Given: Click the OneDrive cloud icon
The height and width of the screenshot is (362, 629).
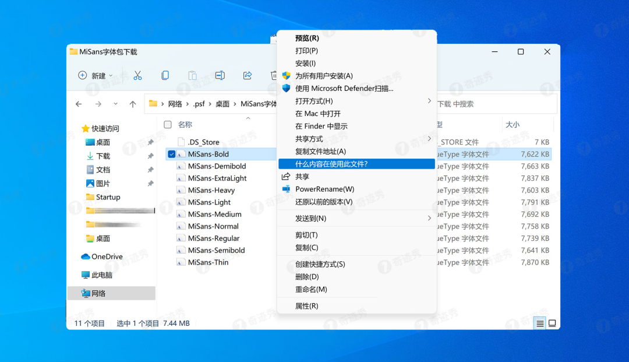Looking at the screenshot, I should coord(86,256).
